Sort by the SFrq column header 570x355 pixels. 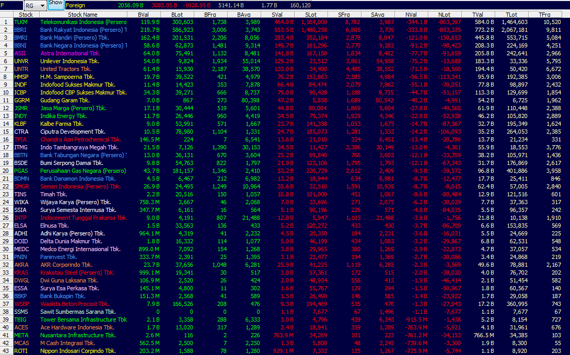(344, 15)
